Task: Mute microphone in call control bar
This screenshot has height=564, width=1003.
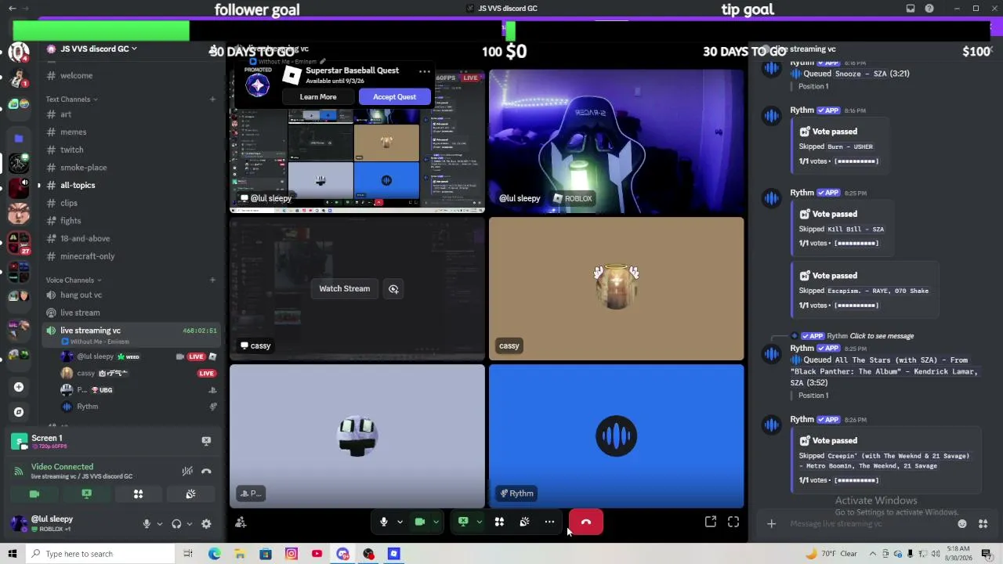Action: [383, 522]
